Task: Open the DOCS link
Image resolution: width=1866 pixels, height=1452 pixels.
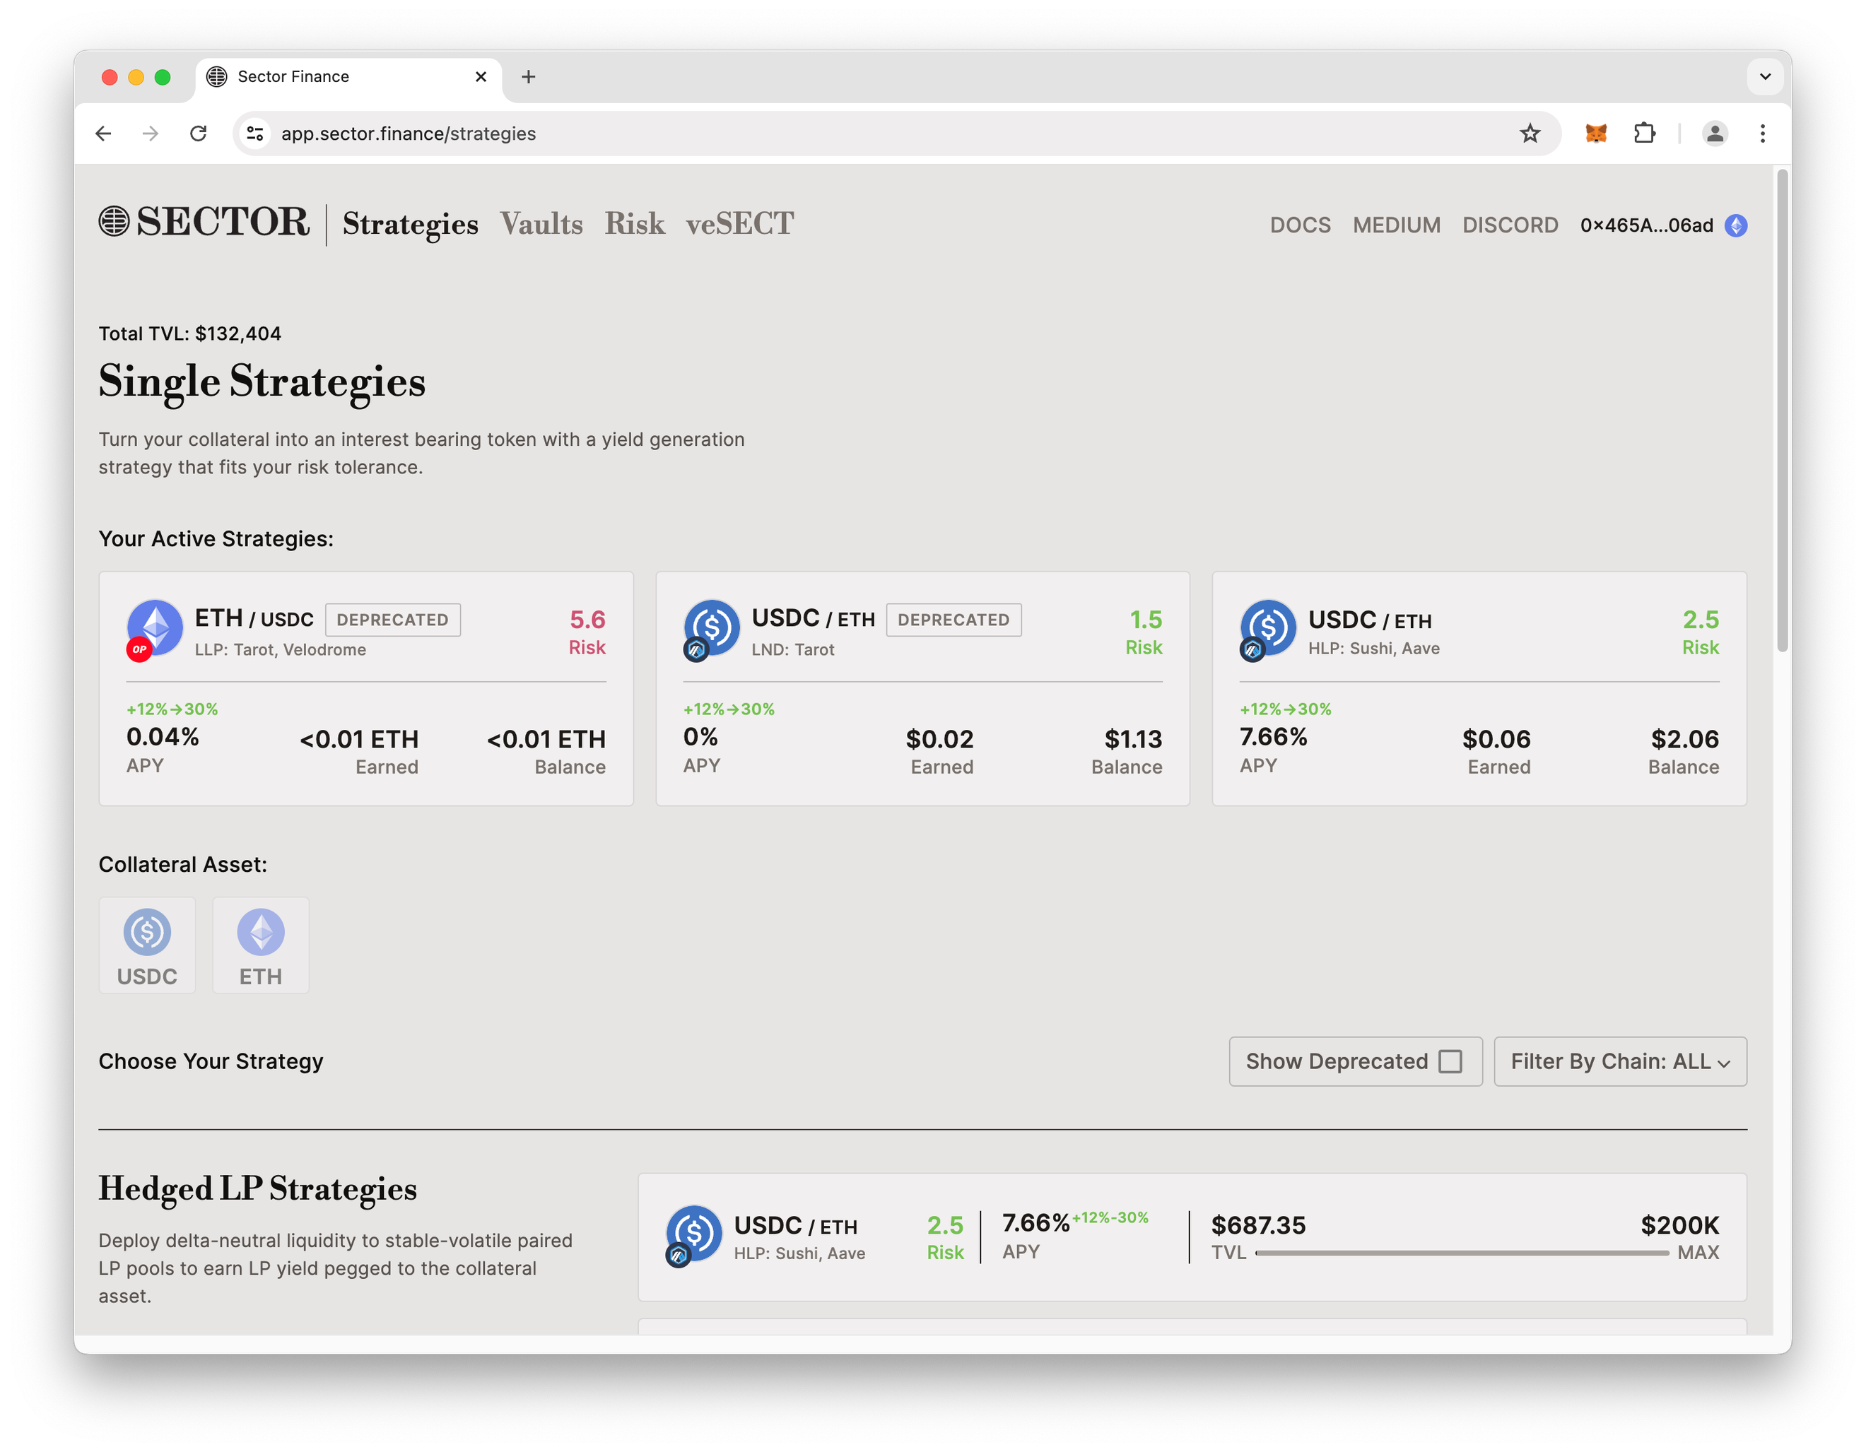Action: (1300, 225)
